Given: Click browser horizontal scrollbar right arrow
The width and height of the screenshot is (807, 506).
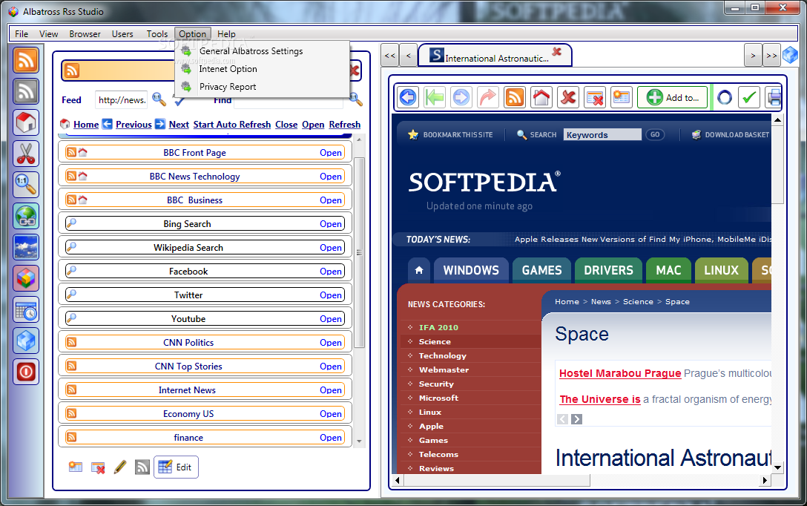Looking at the screenshot, I should 765,480.
